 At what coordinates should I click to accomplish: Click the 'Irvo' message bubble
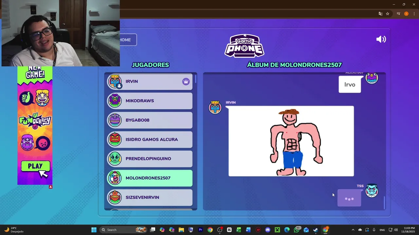350,85
